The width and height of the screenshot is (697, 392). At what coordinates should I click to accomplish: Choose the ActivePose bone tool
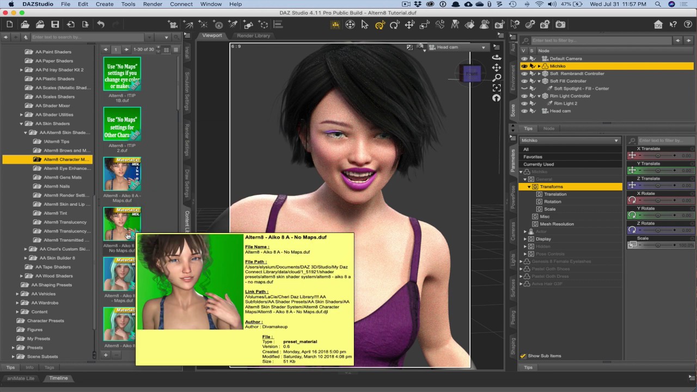[x=439, y=24]
